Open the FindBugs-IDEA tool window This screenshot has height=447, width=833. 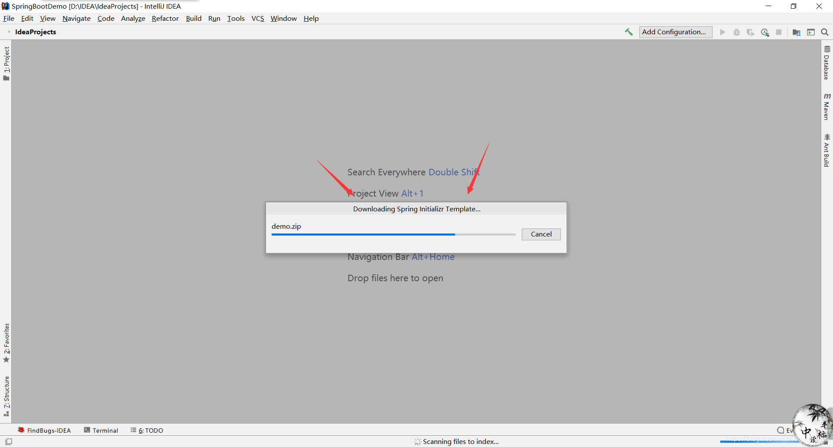(x=44, y=430)
